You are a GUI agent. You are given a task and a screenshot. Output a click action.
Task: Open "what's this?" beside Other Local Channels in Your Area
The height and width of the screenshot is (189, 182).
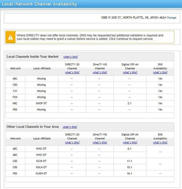(70, 127)
